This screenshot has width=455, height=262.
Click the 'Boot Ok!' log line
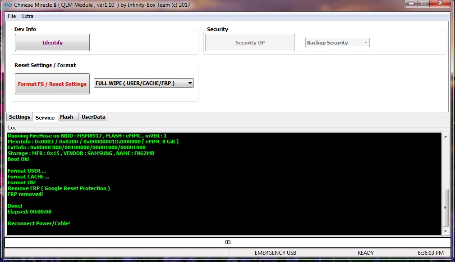pyautogui.click(x=18, y=159)
